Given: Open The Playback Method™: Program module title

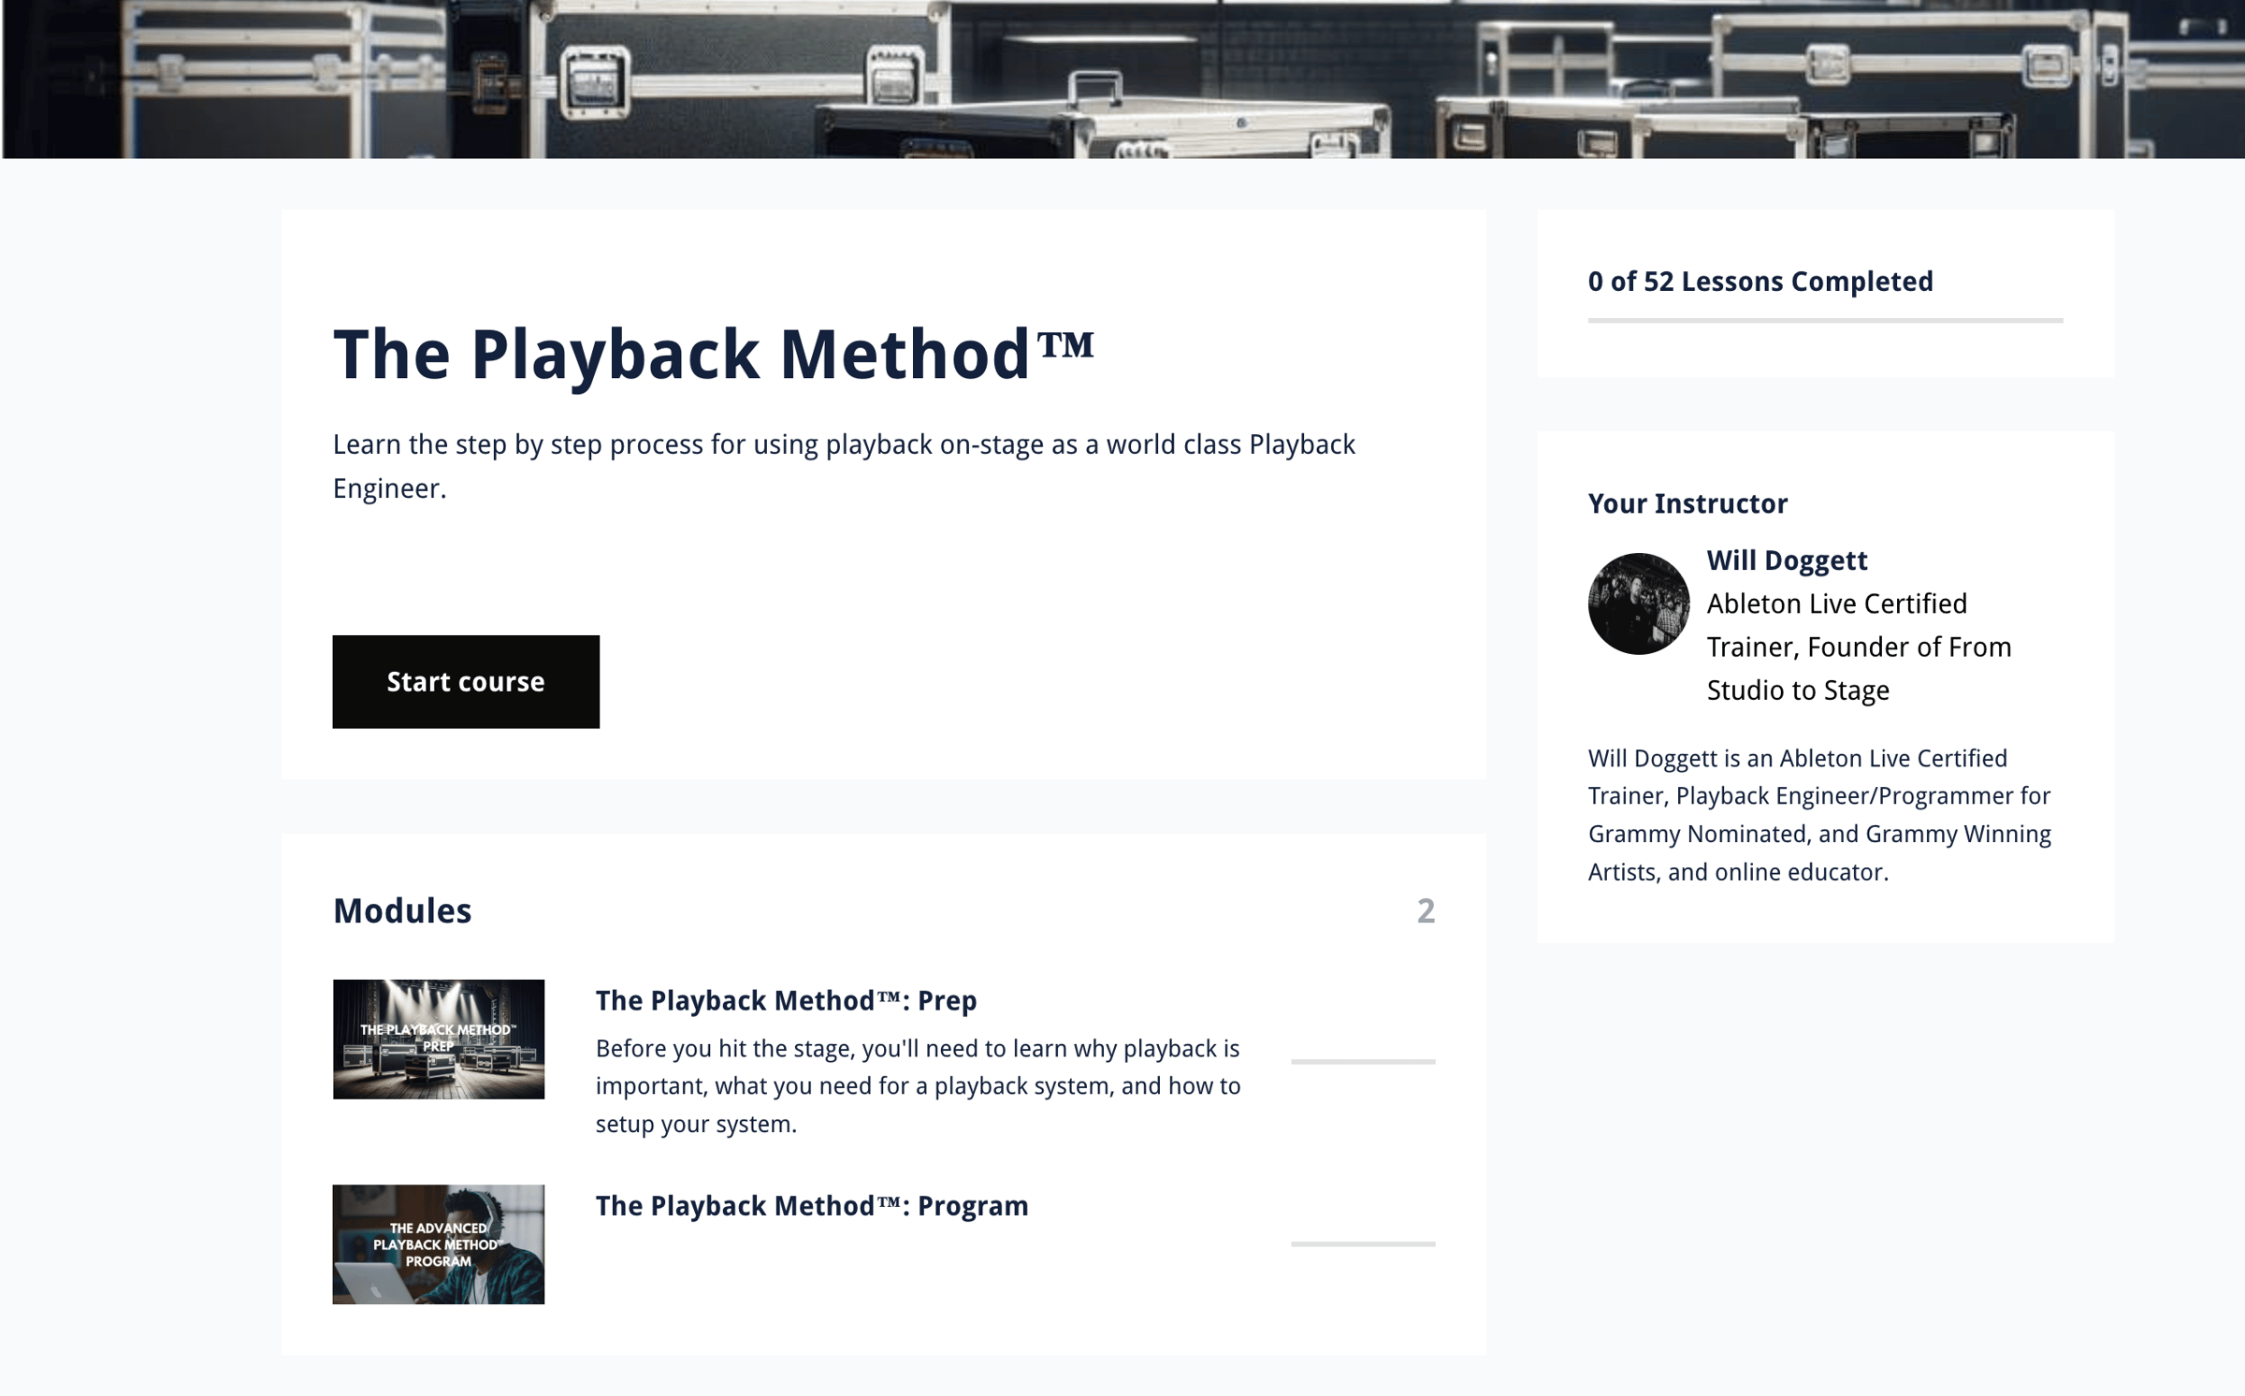Looking at the screenshot, I should coord(812,1205).
